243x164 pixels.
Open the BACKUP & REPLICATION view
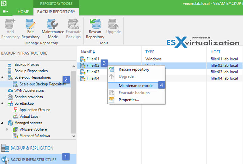point(32,148)
